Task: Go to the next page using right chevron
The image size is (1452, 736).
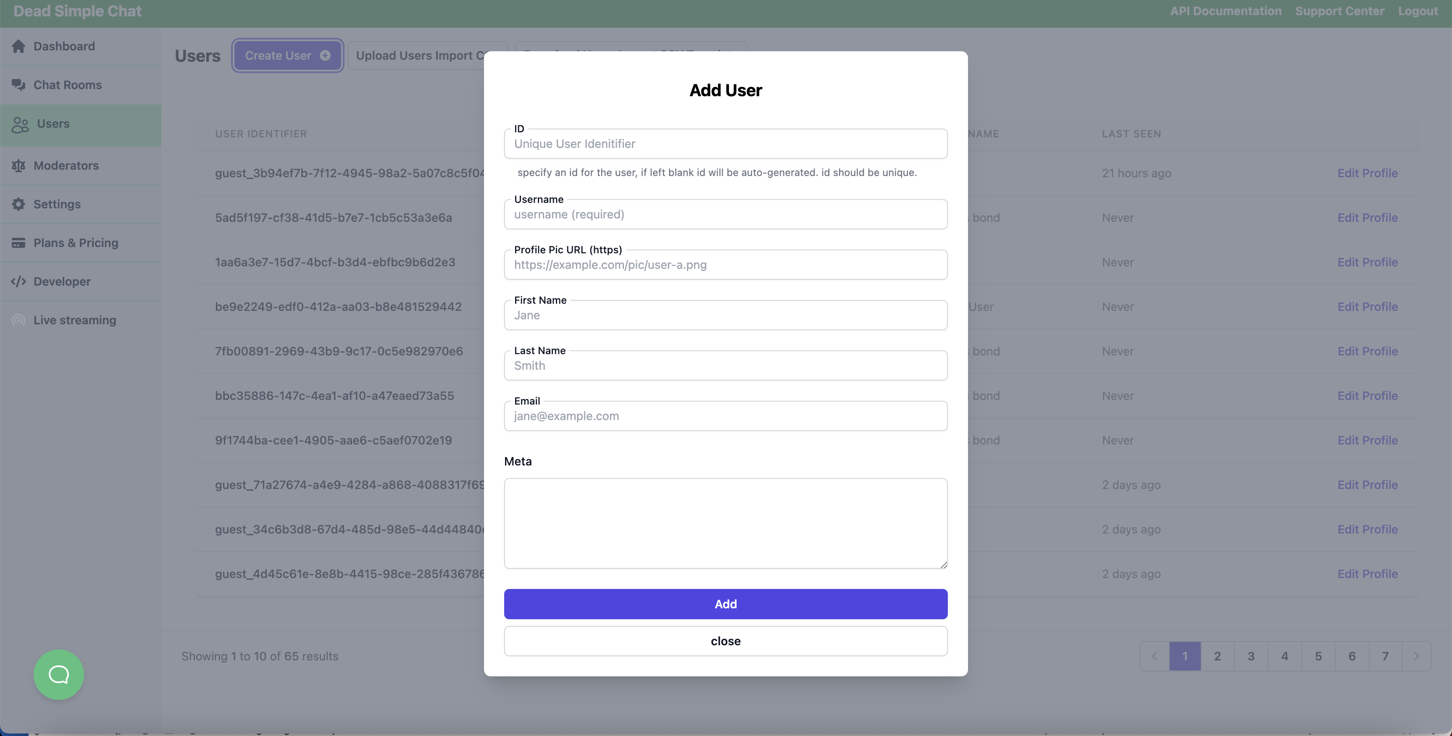Action: [x=1416, y=656]
